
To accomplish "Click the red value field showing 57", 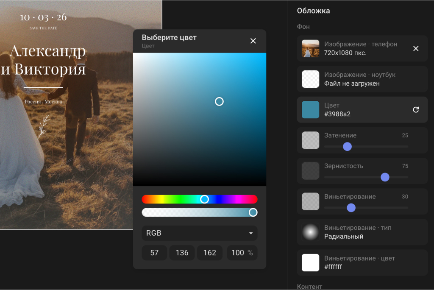I will tap(154, 253).
